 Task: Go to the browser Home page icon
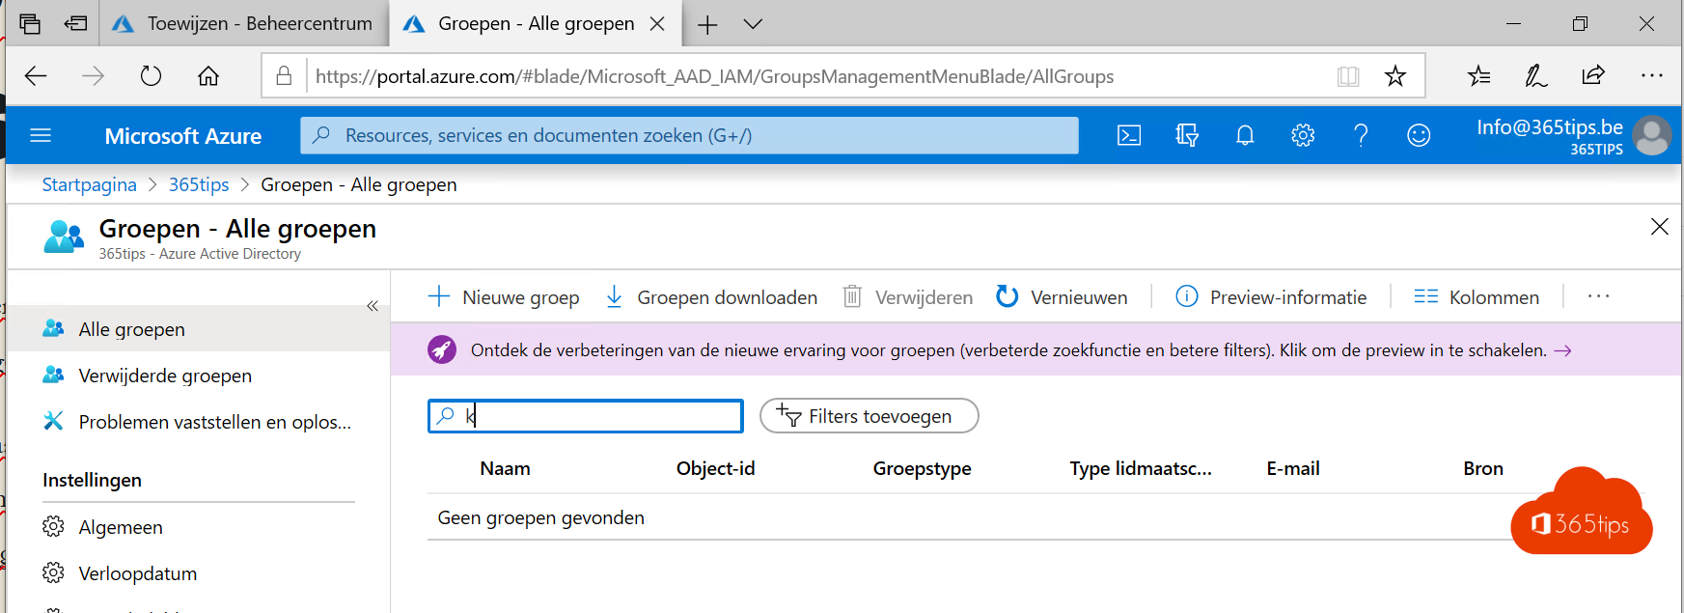point(208,75)
